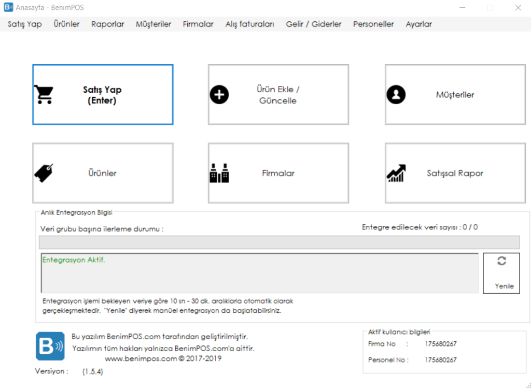
Task: Open the Ürünler menu in the menu bar
Action: click(x=66, y=24)
